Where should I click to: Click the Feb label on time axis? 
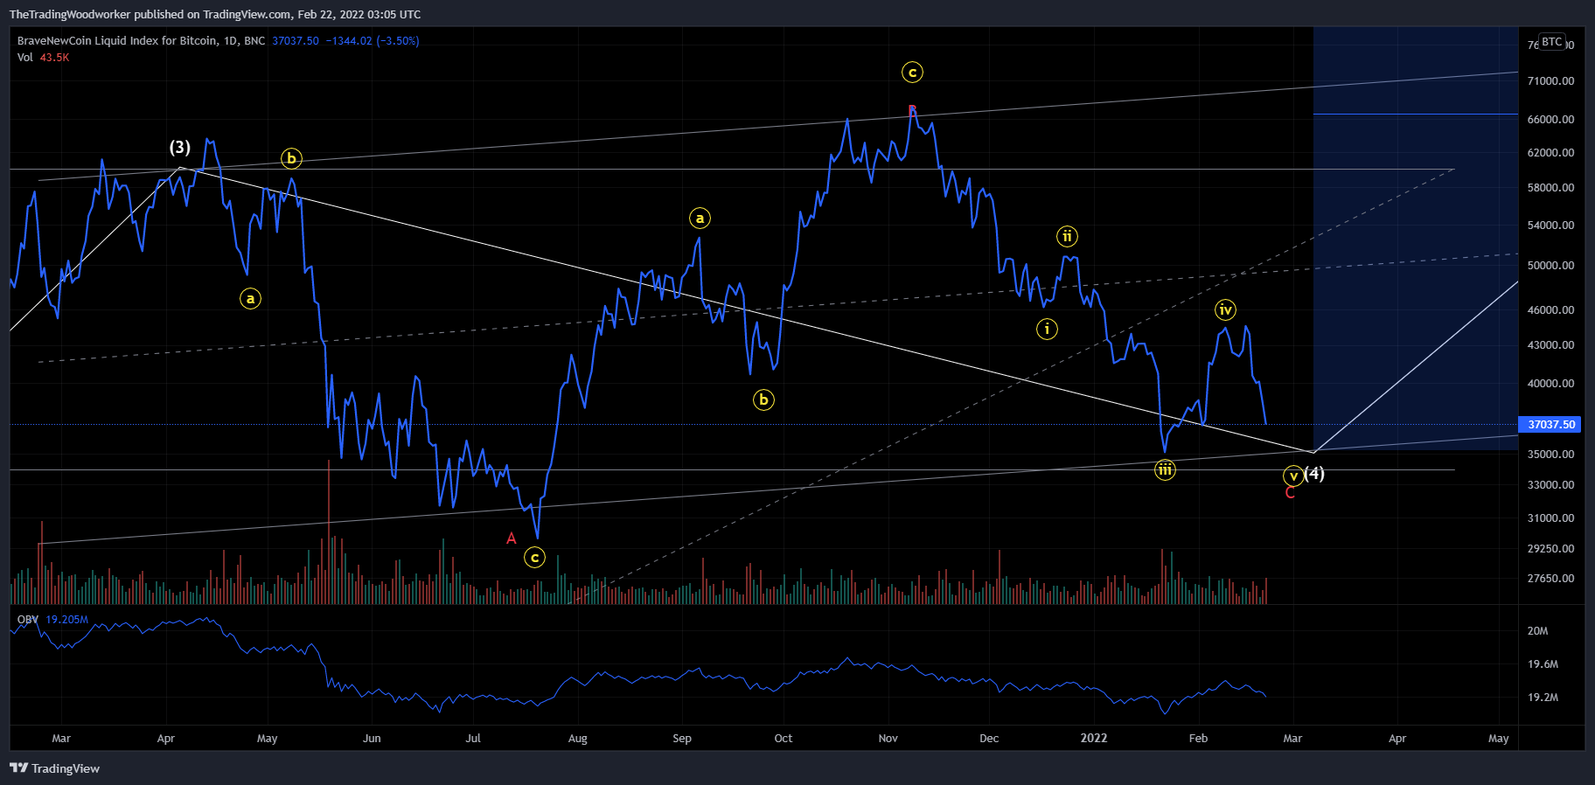pos(1198,739)
